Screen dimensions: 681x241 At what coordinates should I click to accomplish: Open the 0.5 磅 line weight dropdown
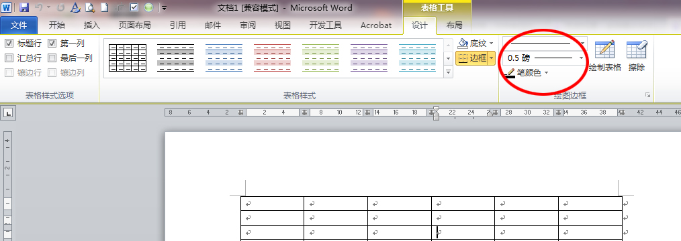coord(582,58)
